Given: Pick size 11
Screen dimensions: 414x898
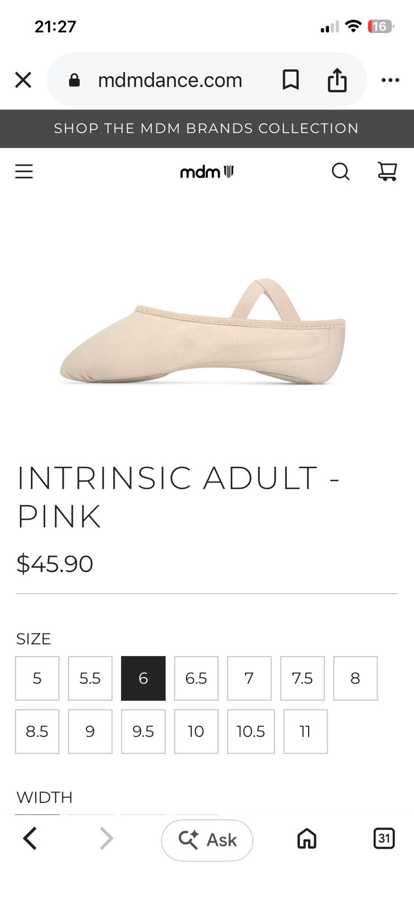Looking at the screenshot, I should point(305,731).
